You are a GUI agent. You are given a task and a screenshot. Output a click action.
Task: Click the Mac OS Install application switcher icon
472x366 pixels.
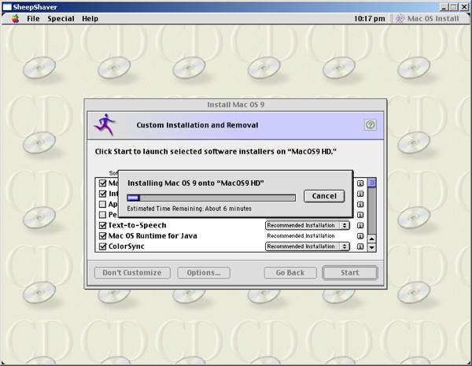coord(401,18)
